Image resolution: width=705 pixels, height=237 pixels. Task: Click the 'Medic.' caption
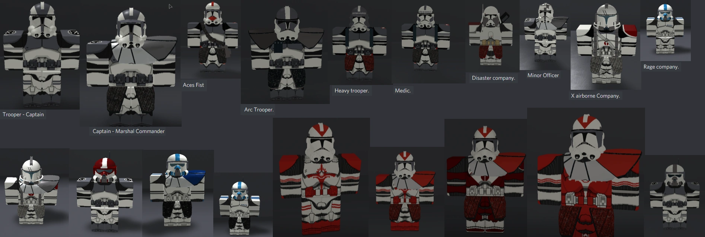[403, 91]
